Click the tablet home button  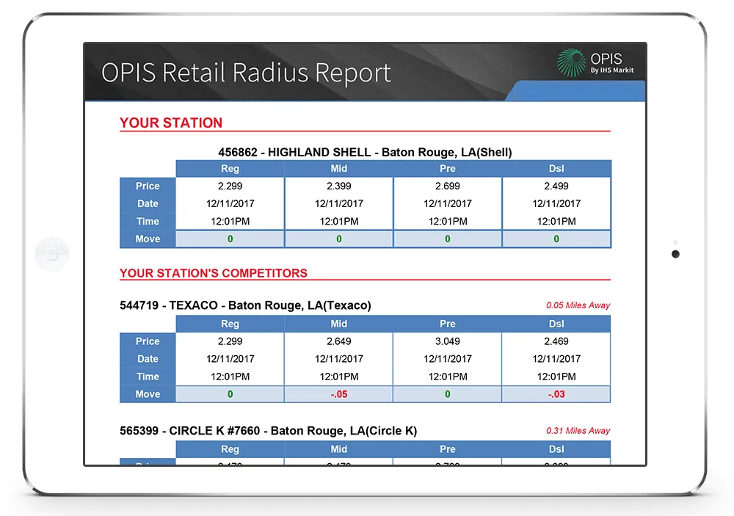pyautogui.click(x=52, y=254)
